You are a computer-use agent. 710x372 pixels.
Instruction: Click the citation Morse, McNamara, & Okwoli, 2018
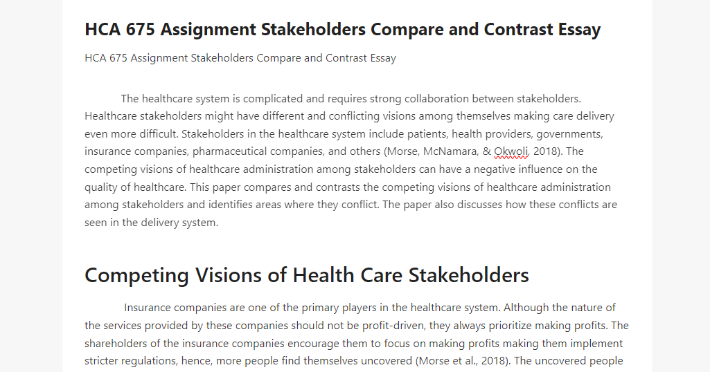point(472,151)
